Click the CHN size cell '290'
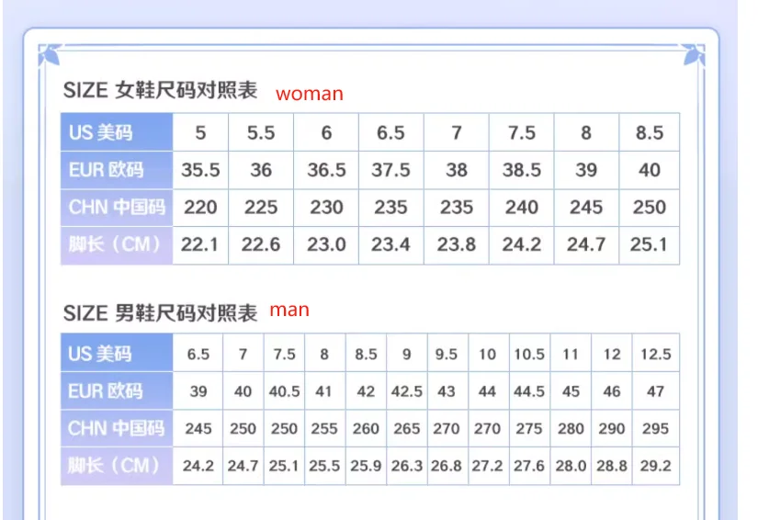Viewport: 758px width, 520px height. 612,429
